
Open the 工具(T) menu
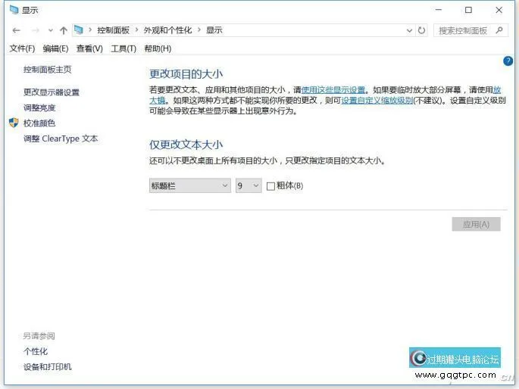[123, 49]
